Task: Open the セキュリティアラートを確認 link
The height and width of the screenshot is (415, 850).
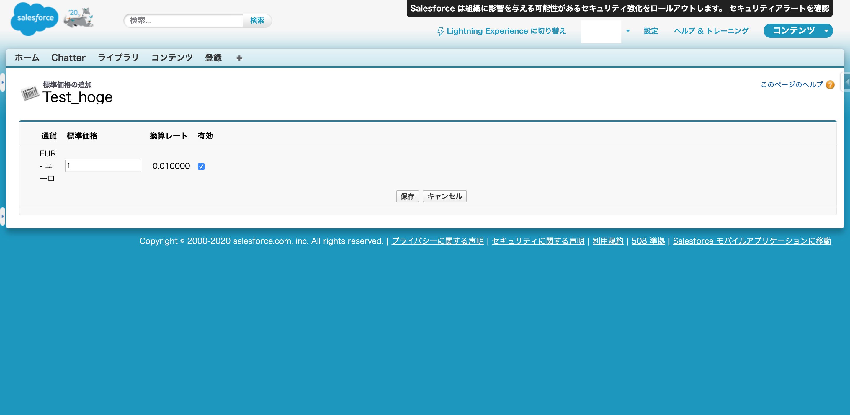Action: pos(779,9)
